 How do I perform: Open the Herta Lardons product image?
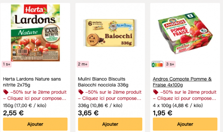pos(35,33)
